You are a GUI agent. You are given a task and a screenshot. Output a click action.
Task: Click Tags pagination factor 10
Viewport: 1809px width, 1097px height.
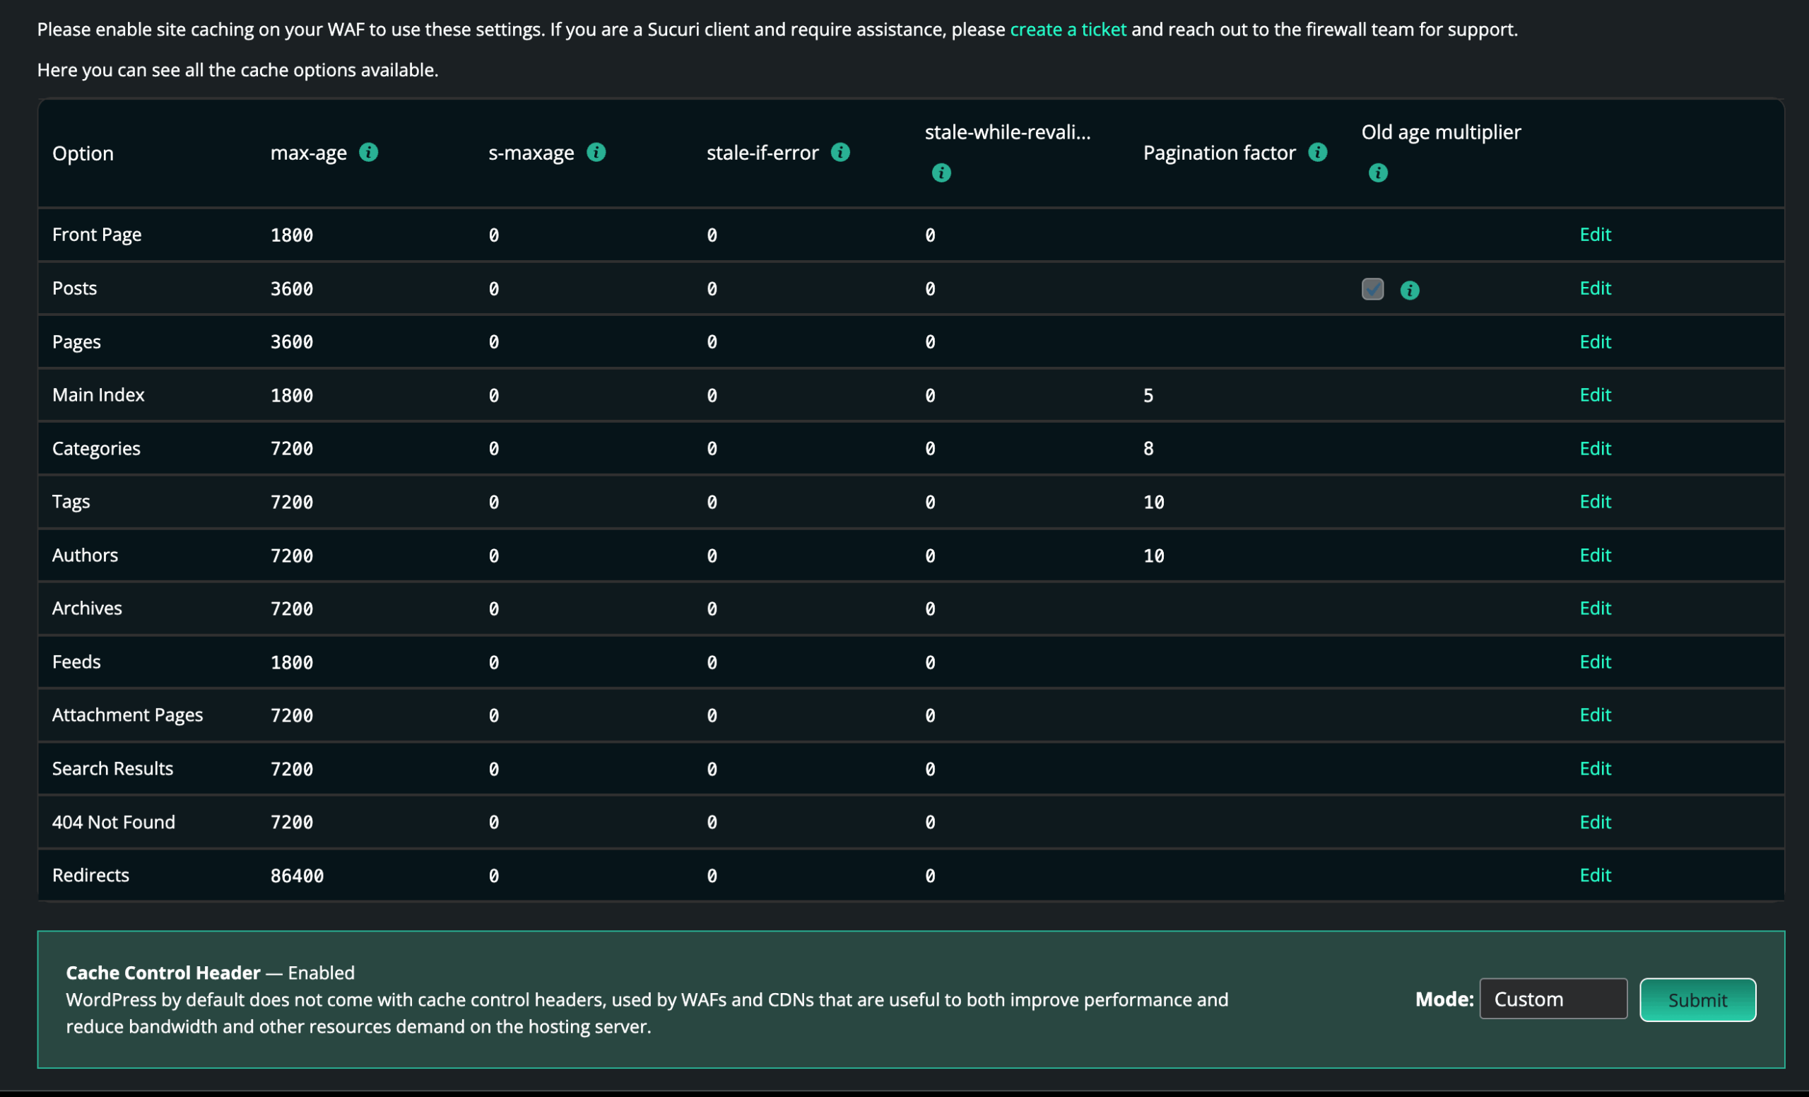(1153, 503)
